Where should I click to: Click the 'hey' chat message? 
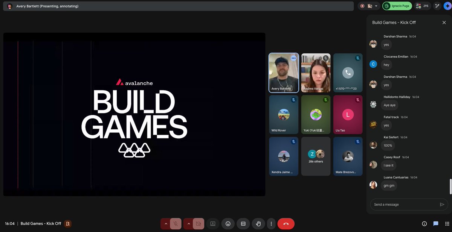coord(386,65)
